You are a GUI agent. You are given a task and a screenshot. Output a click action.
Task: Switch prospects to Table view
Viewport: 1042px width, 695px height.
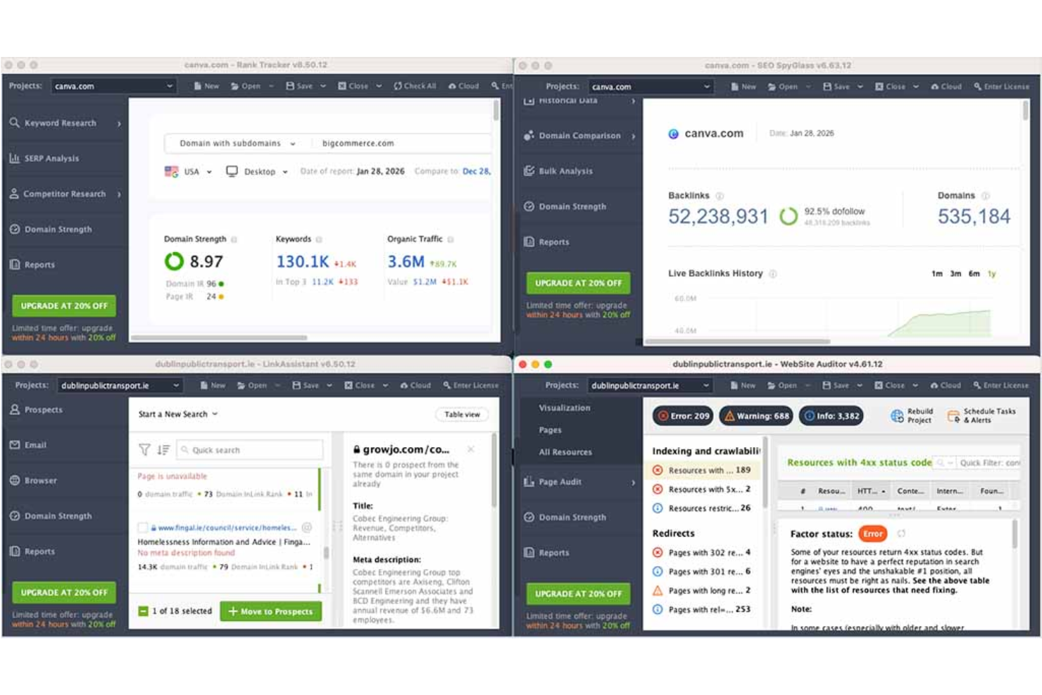pyautogui.click(x=462, y=414)
